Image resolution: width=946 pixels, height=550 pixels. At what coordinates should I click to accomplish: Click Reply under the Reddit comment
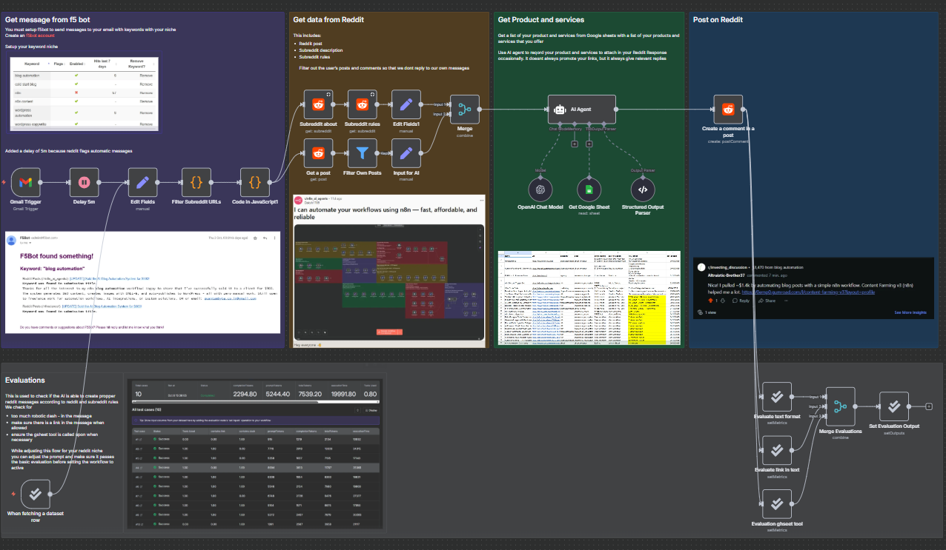click(741, 301)
